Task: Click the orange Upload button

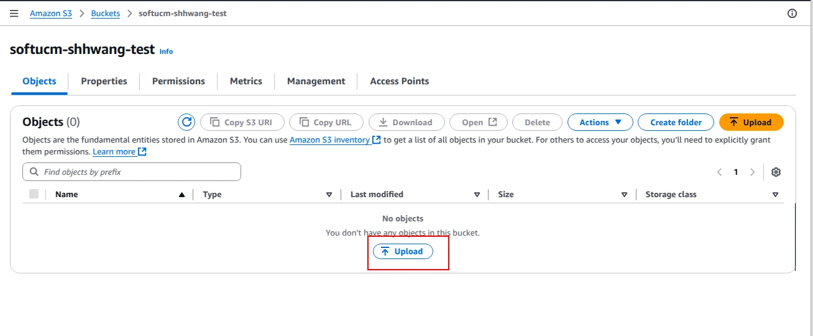Action: pos(751,122)
